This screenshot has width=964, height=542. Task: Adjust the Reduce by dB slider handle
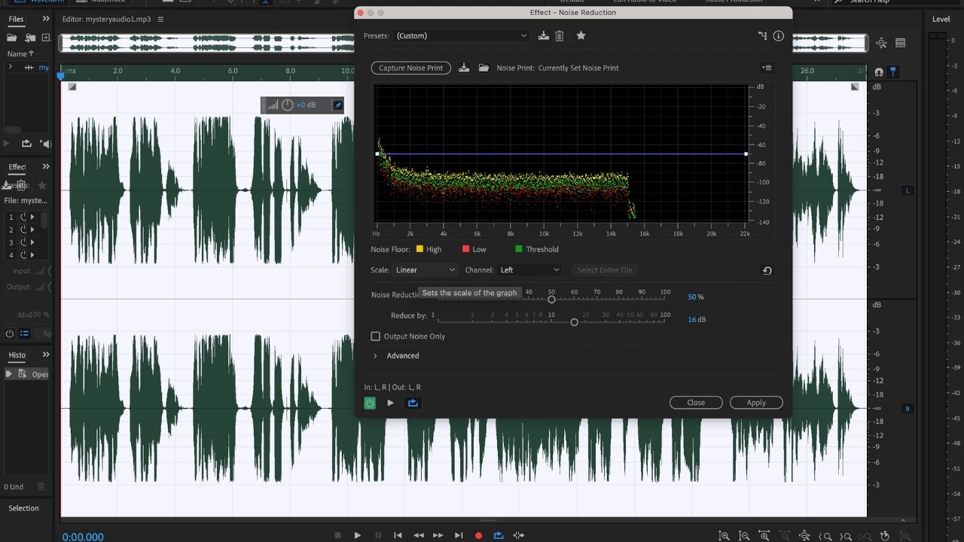click(574, 322)
